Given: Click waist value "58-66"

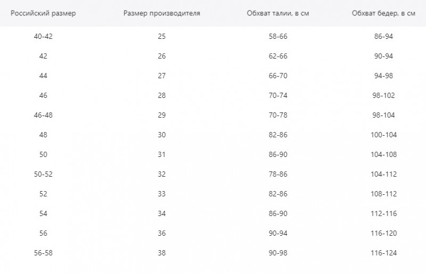Looking at the screenshot, I should pyautogui.click(x=278, y=37).
